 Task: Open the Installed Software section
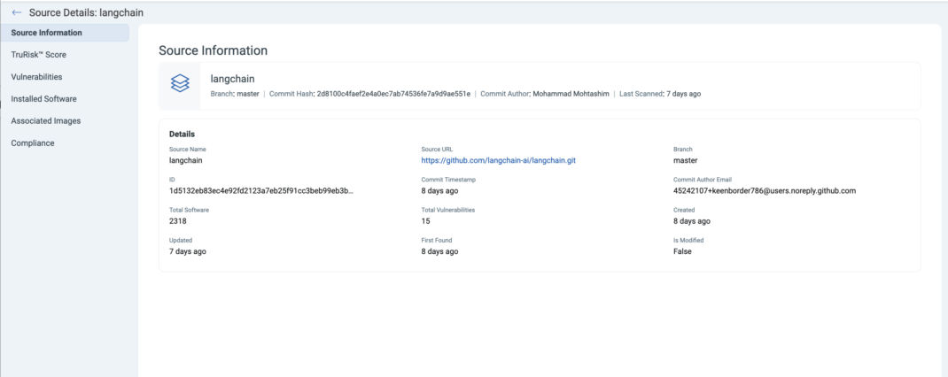click(x=43, y=98)
